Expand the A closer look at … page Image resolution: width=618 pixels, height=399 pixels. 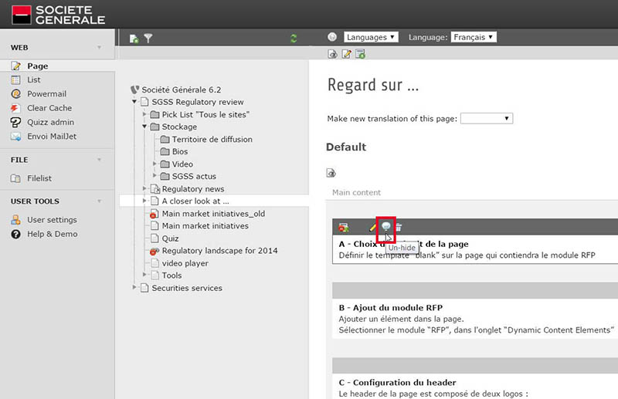tap(144, 201)
